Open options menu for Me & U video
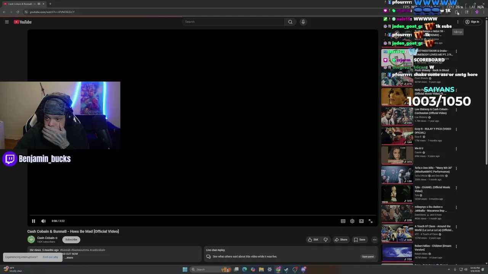 pos(456,149)
